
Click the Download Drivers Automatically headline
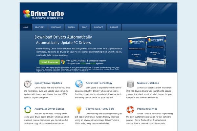click(63, 37)
